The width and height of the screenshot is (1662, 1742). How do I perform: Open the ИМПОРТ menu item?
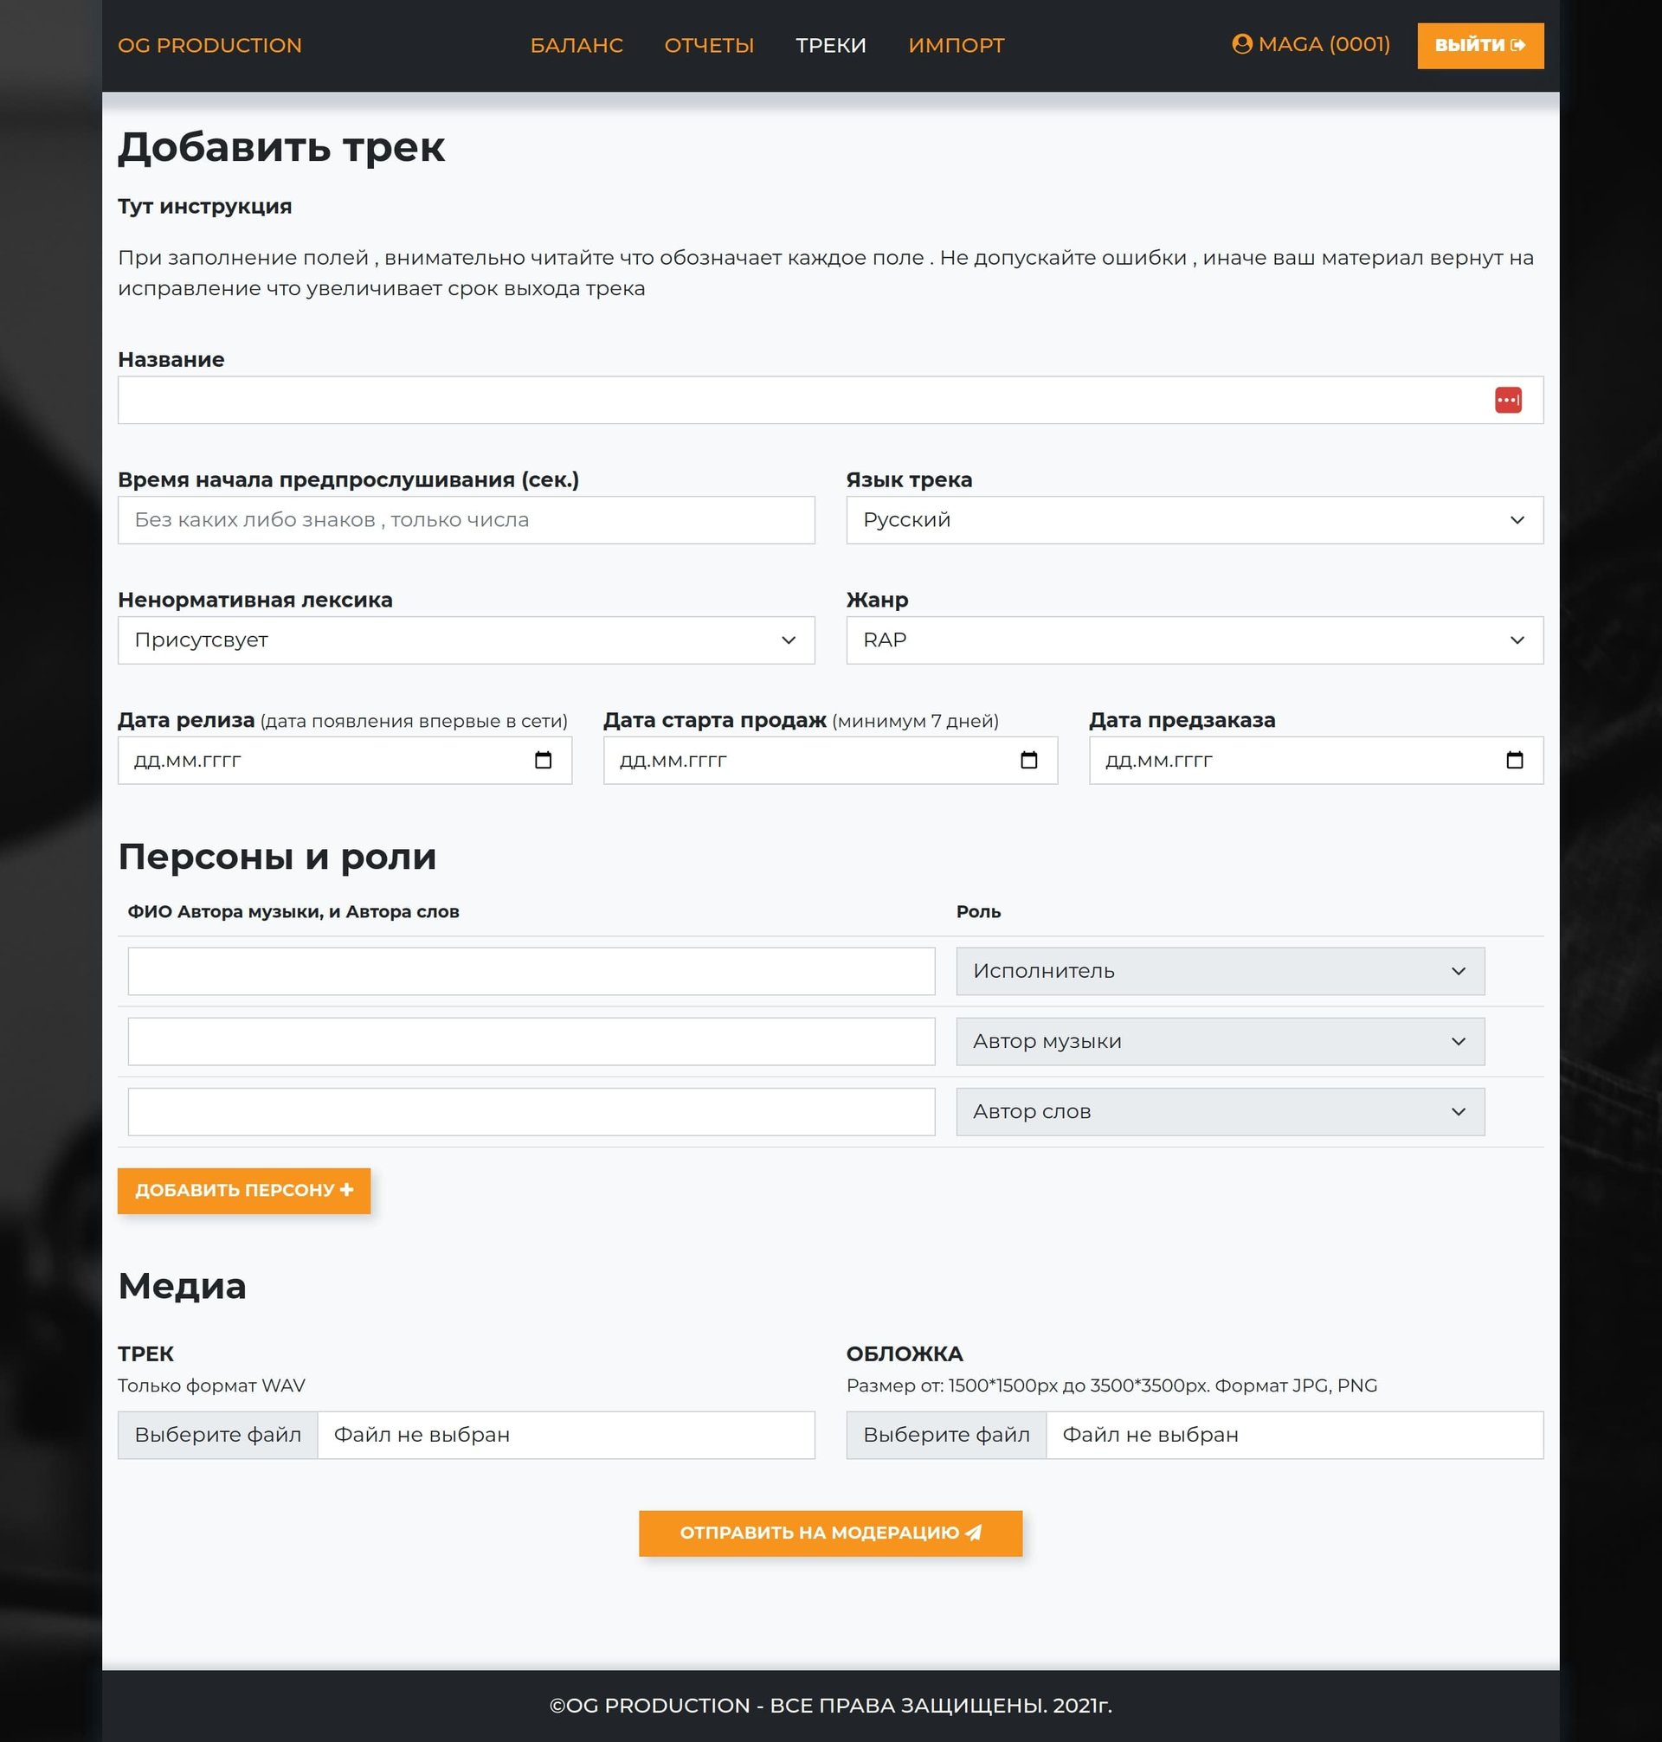(956, 45)
